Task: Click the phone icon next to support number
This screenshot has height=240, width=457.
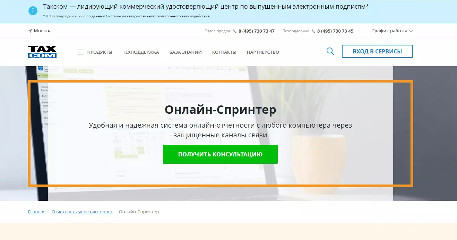Action: point(314,31)
